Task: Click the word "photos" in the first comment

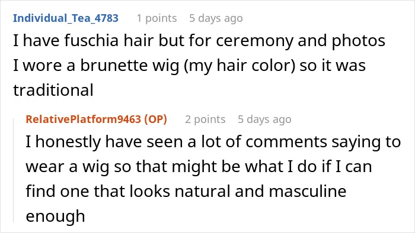Action: click(x=358, y=41)
